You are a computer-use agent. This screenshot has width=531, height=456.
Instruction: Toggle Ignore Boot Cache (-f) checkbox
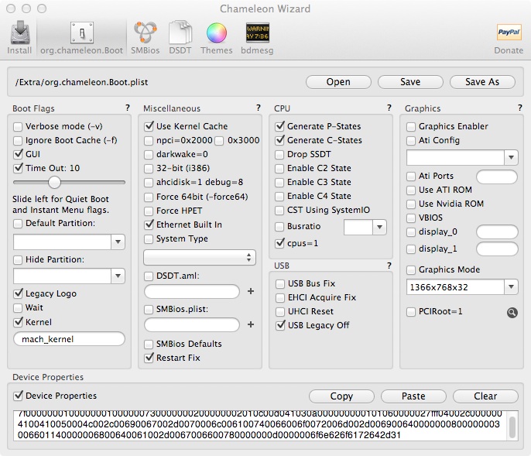(18, 141)
